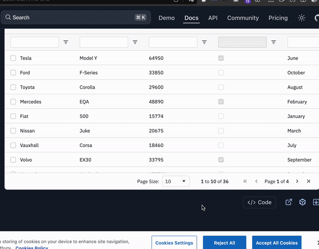Go to the previous page
Image resolution: width=319 pixels, height=249 pixels.
[256, 181]
